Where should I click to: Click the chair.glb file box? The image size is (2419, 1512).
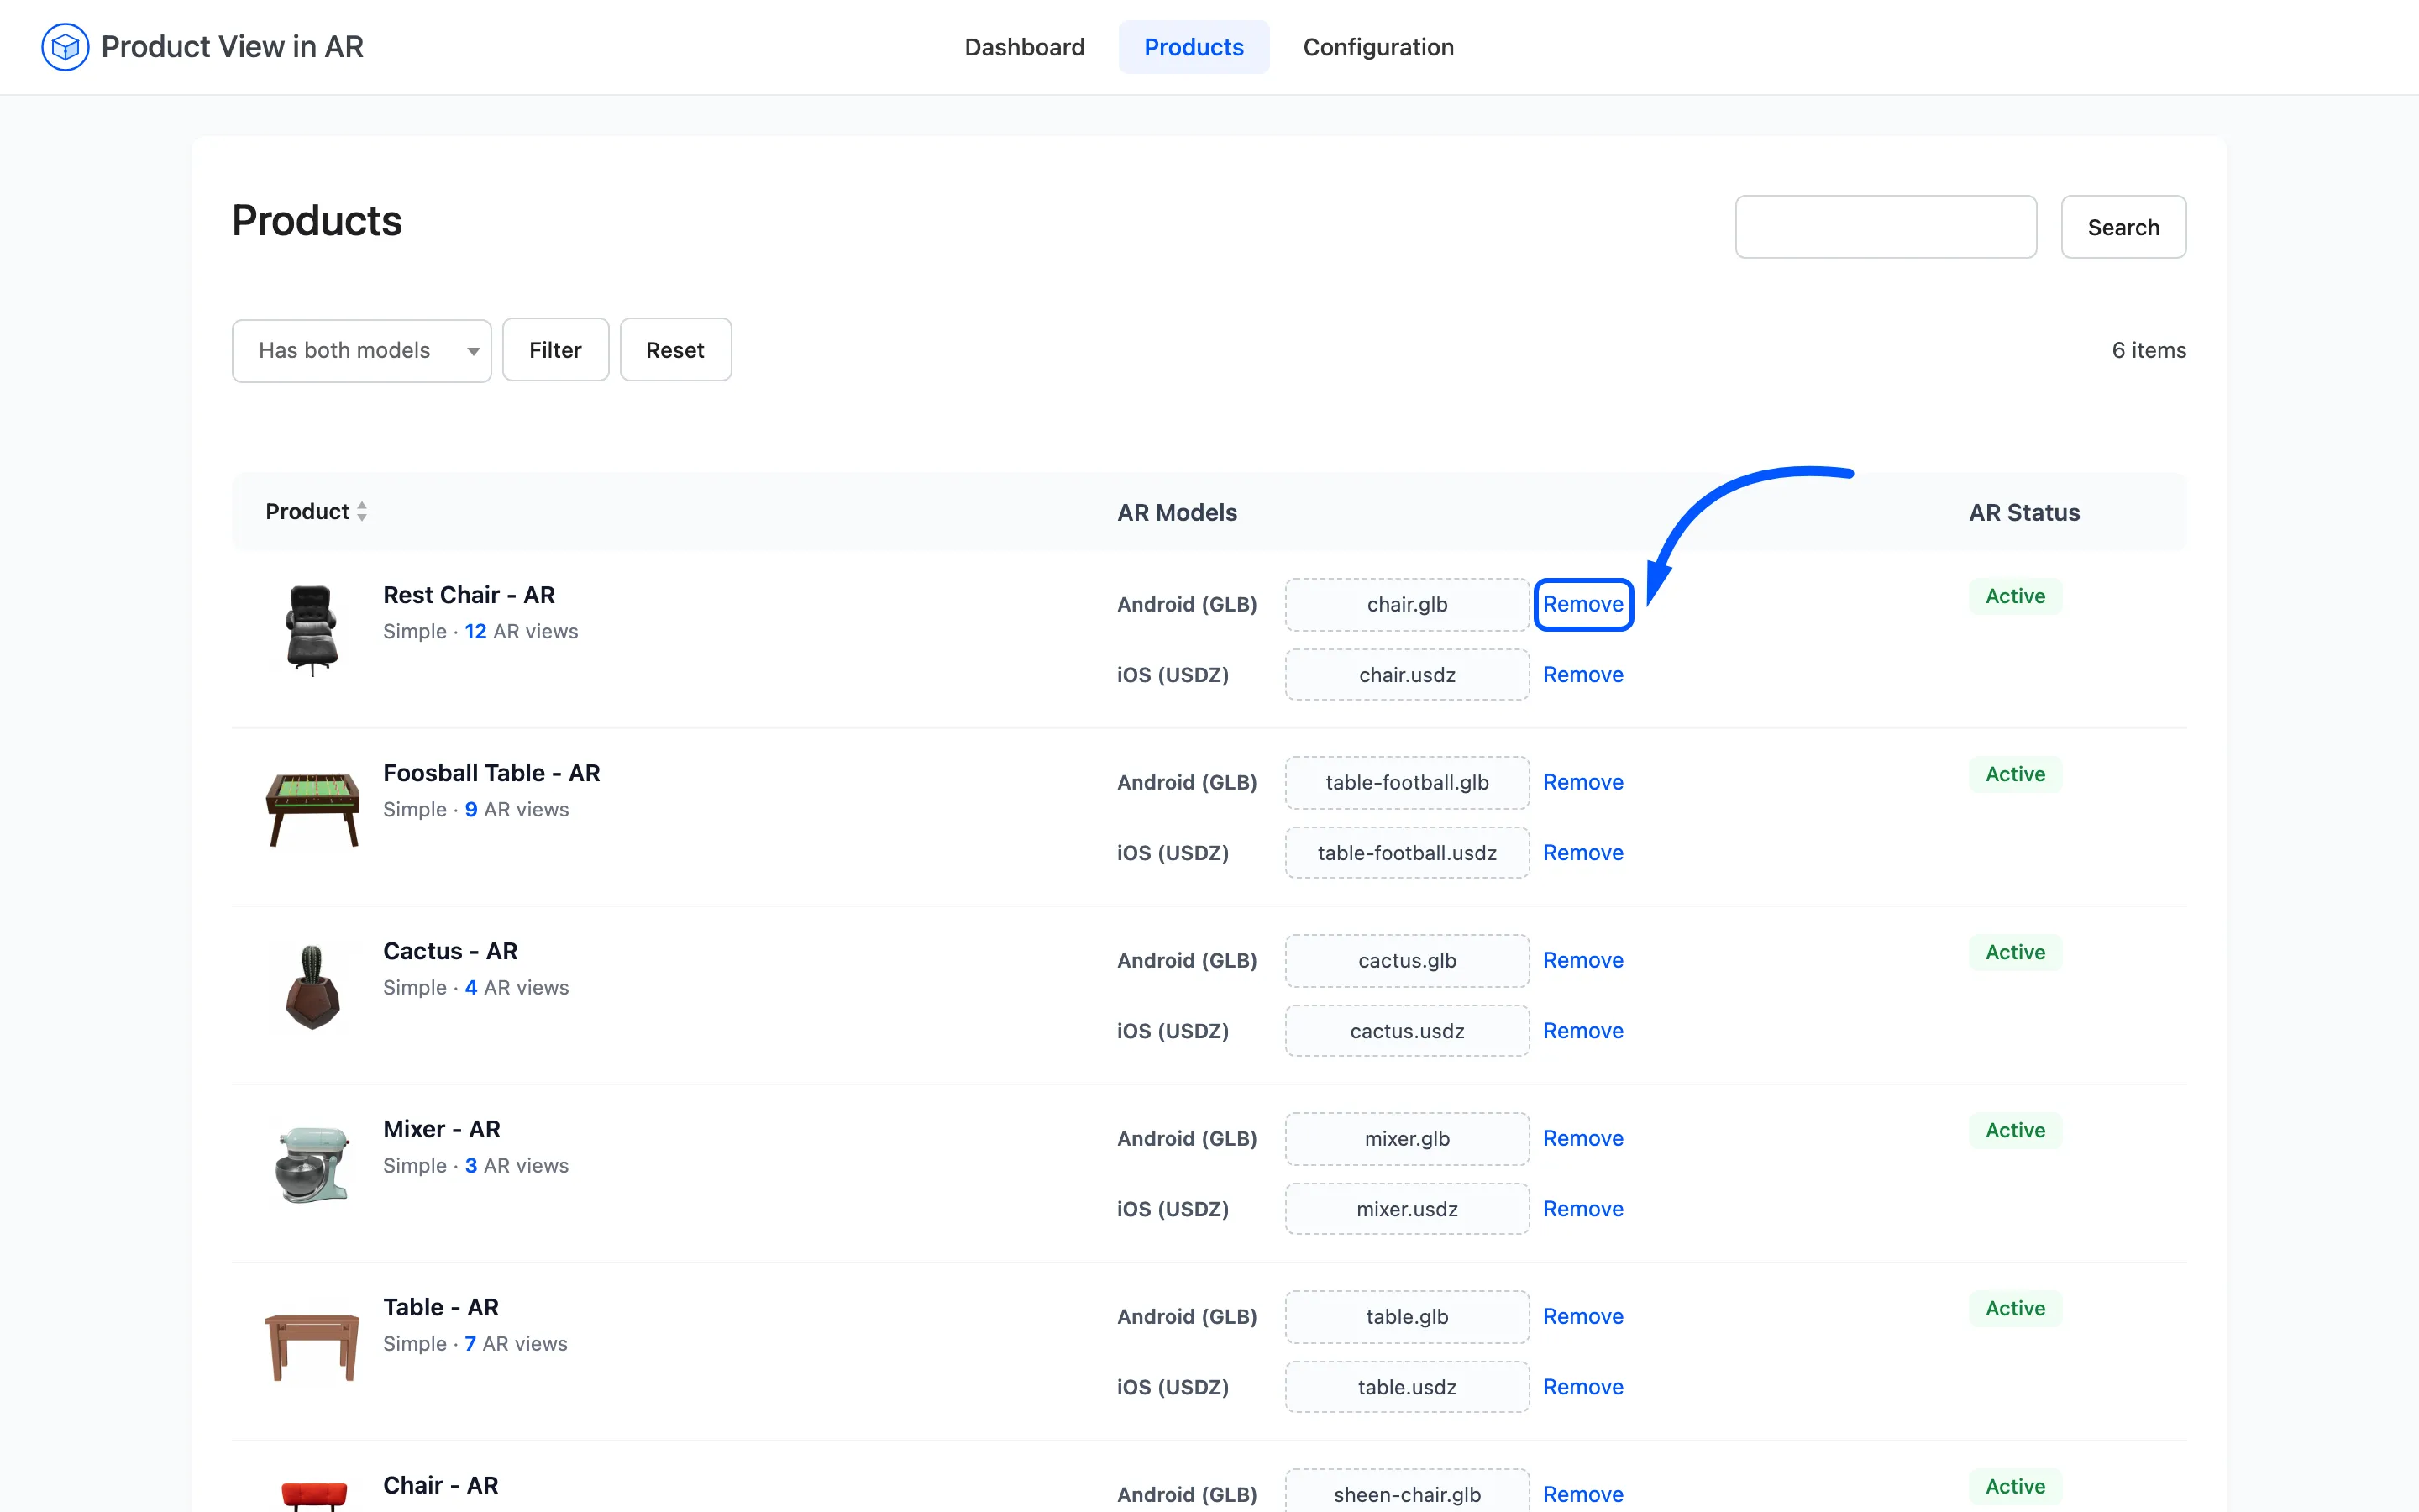tap(1406, 604)
